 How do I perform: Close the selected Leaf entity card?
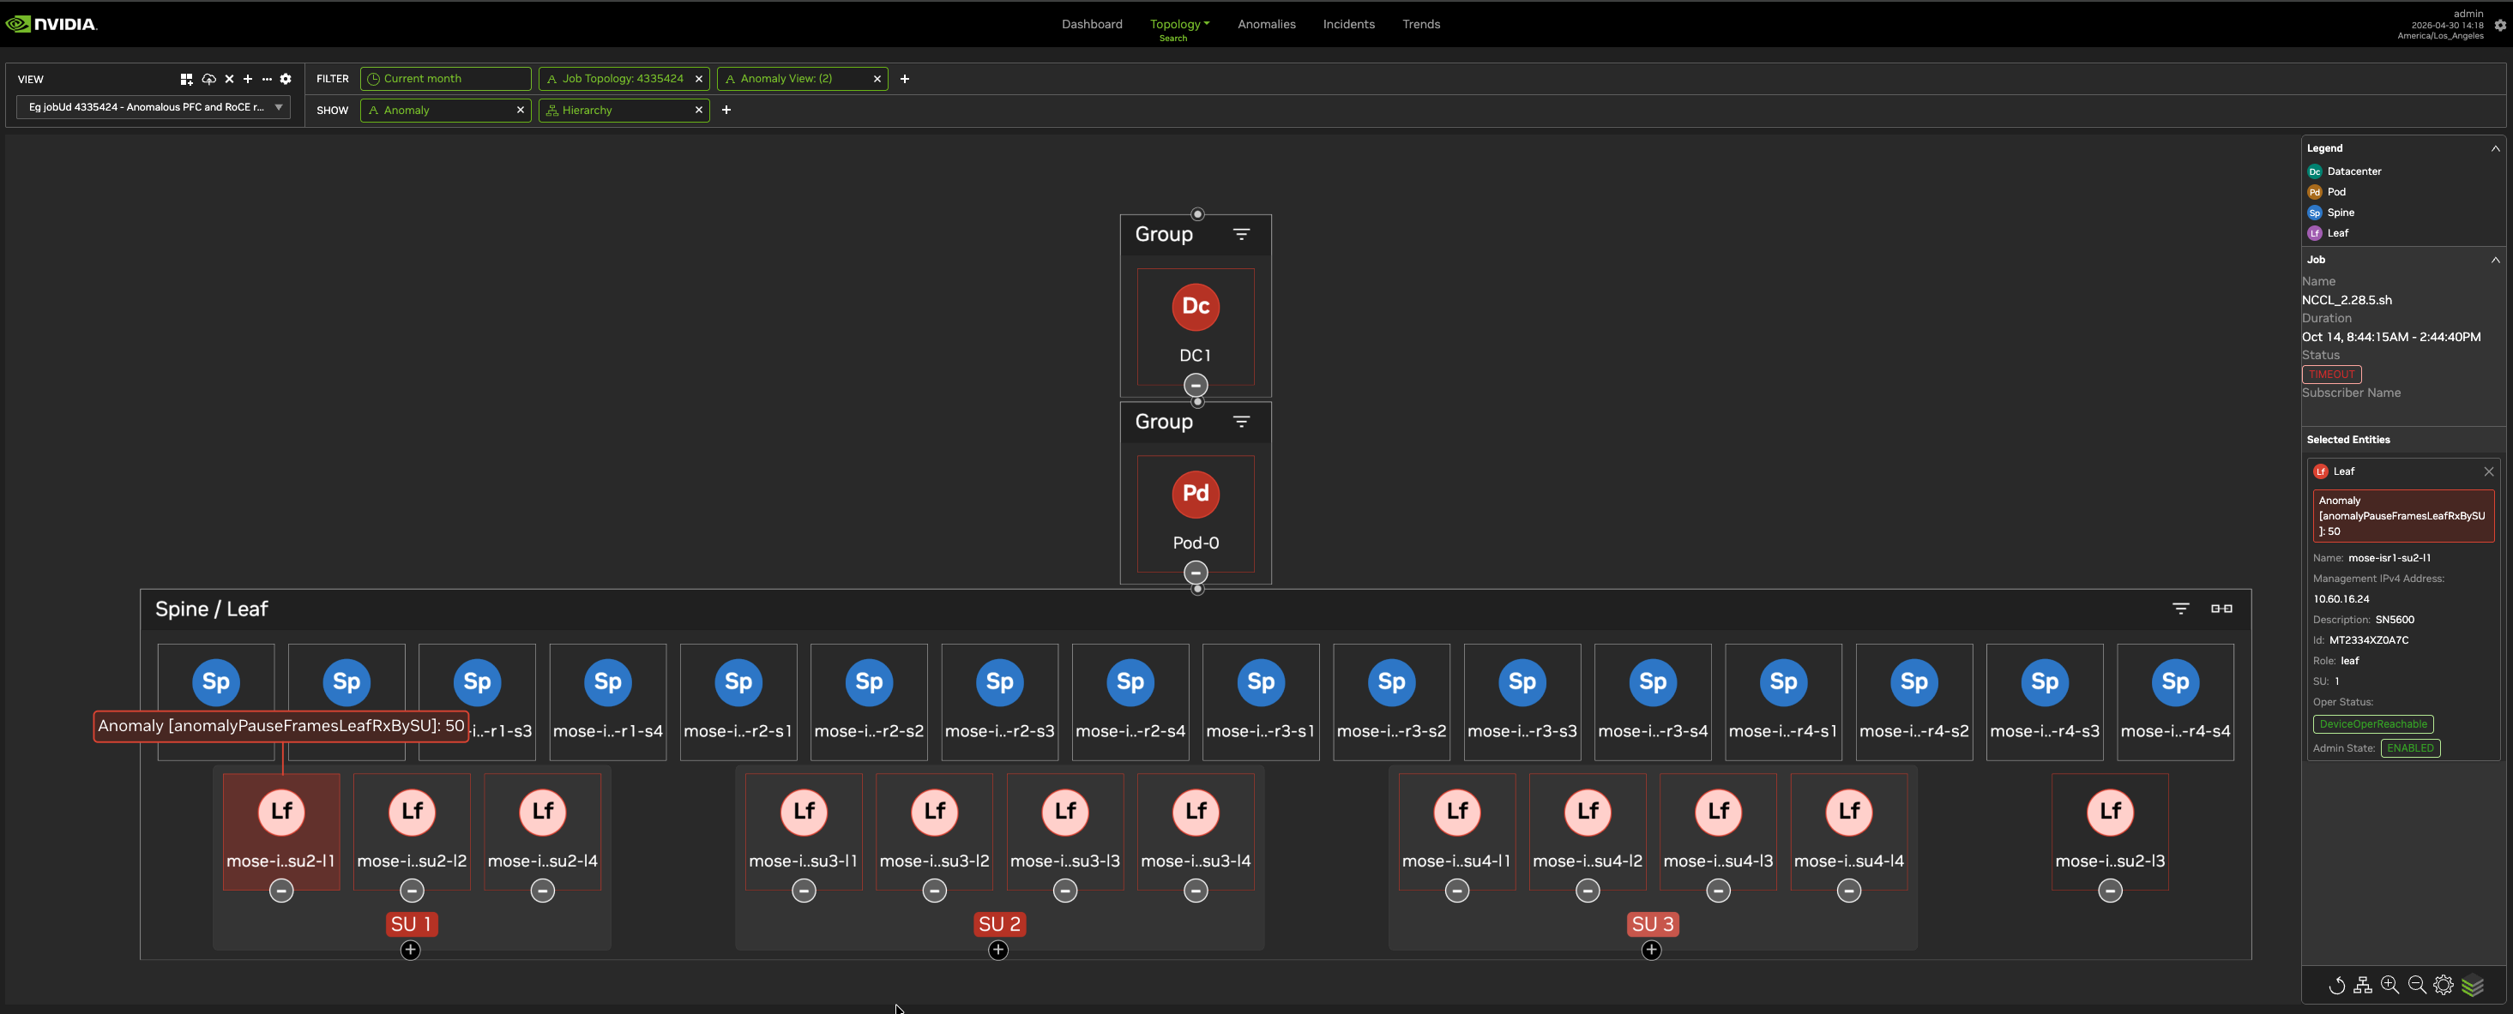[x=2489, y=472]
